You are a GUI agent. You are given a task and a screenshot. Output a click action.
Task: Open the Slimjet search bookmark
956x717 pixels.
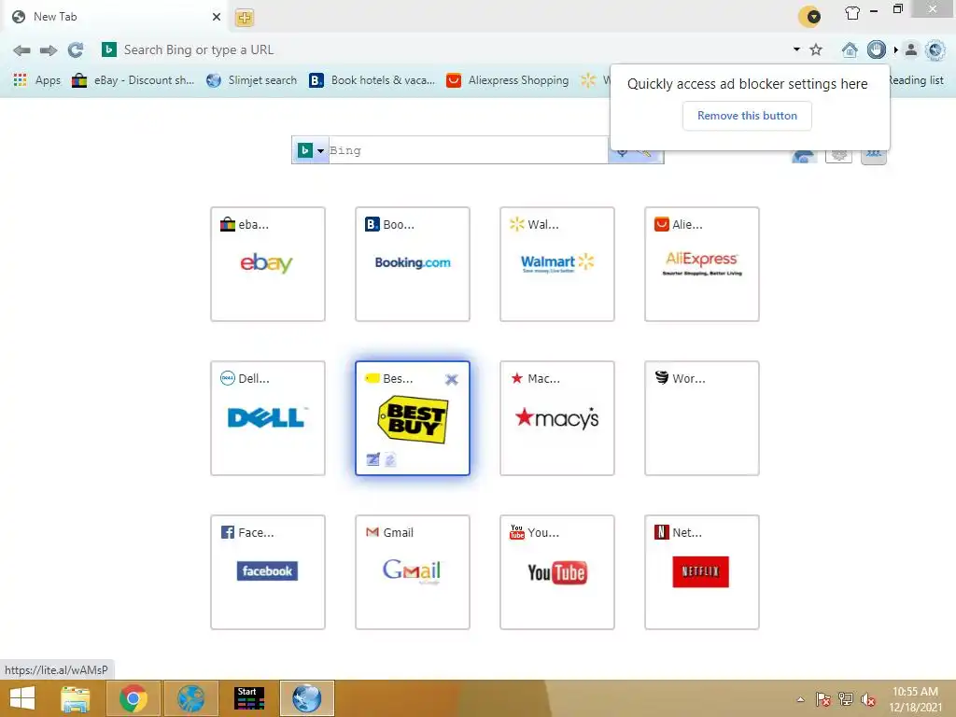click(252, 80)
